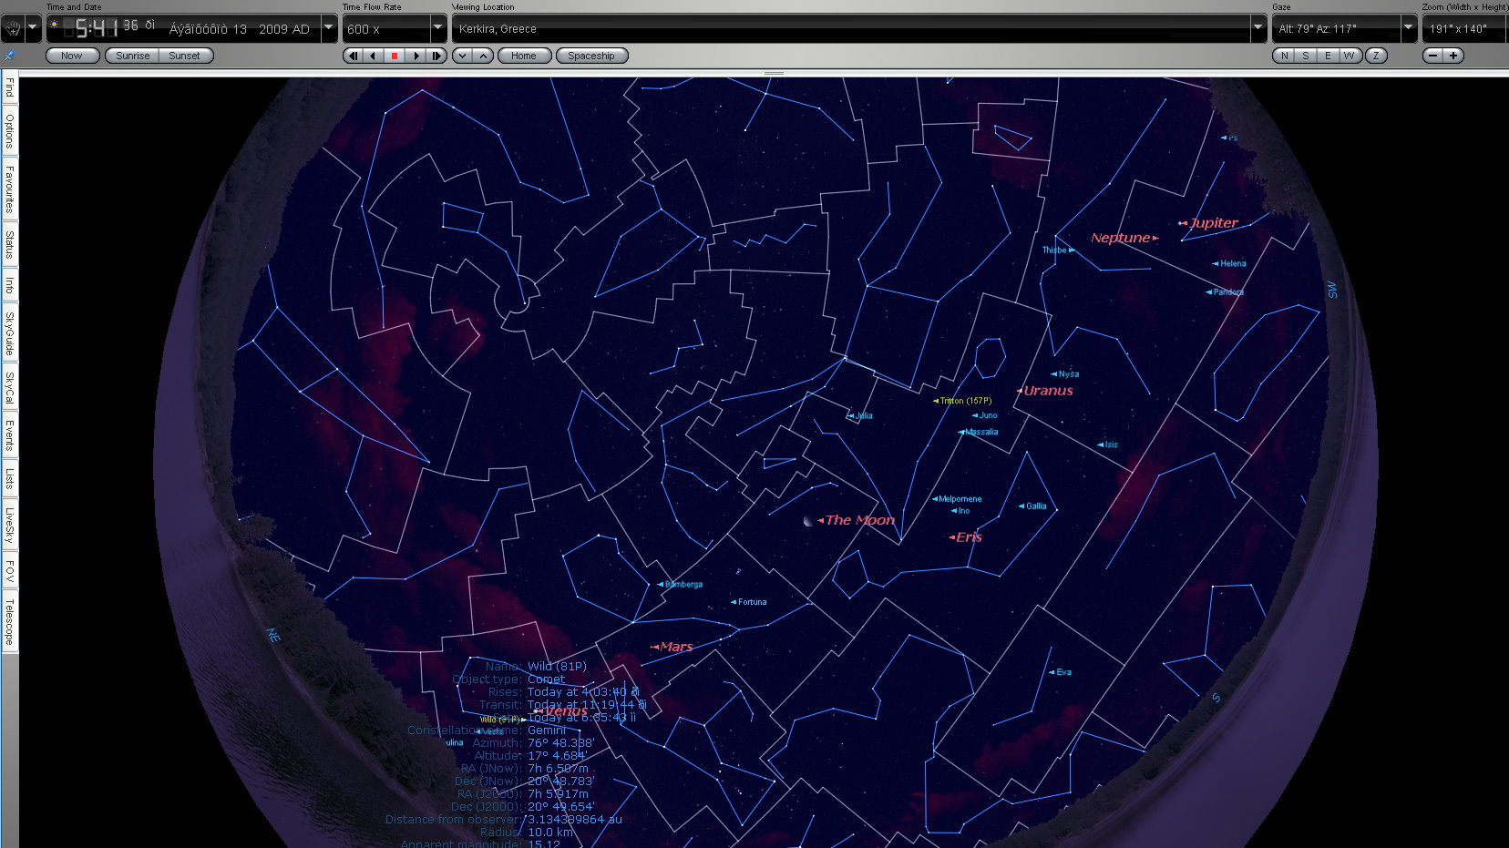Open the Time Flow Rate dropdown

click(x=437, y=28)
